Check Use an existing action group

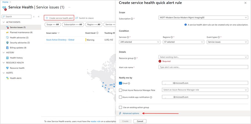pos(120,107)
